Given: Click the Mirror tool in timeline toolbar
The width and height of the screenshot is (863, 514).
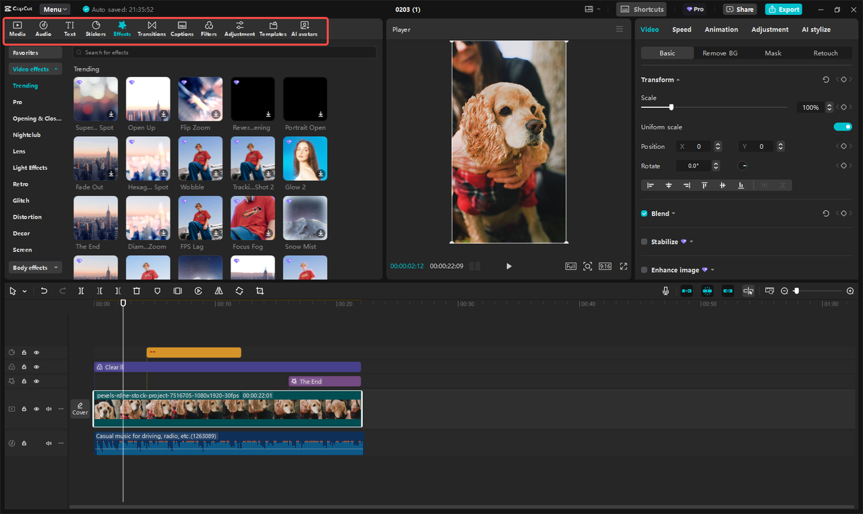Looking at the screenshot, I should pos(218,290).
